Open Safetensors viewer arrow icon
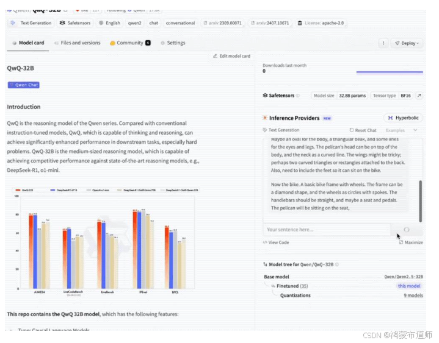This screenshot has height=343, width=439. (x=419, y=96)
